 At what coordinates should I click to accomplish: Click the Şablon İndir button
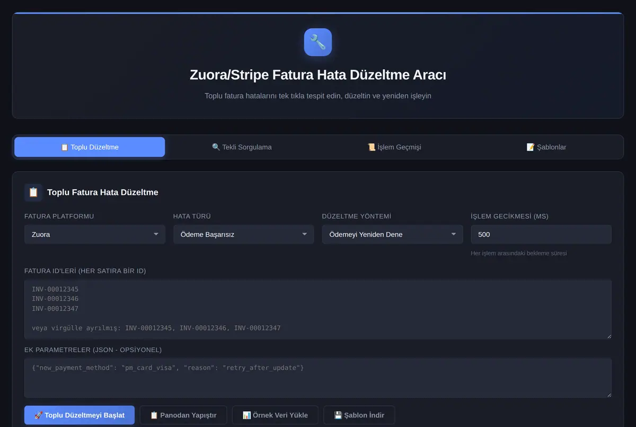click(359, 415)
